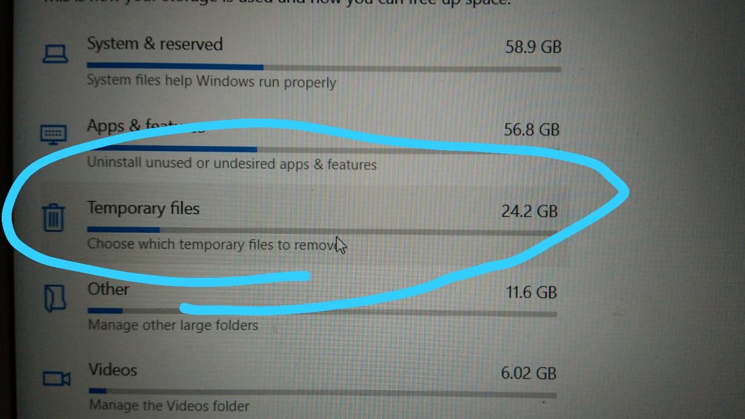Image resolution: width=745 pixels, height=419 pixels.
Task: Click the Other folder icon
Action: coord(55,298)
